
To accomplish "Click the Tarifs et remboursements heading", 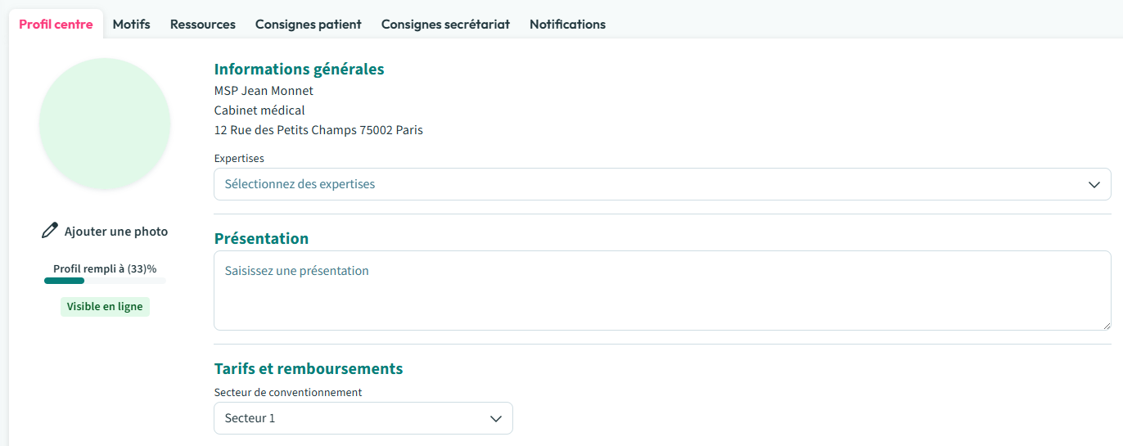I will [309, 368].
